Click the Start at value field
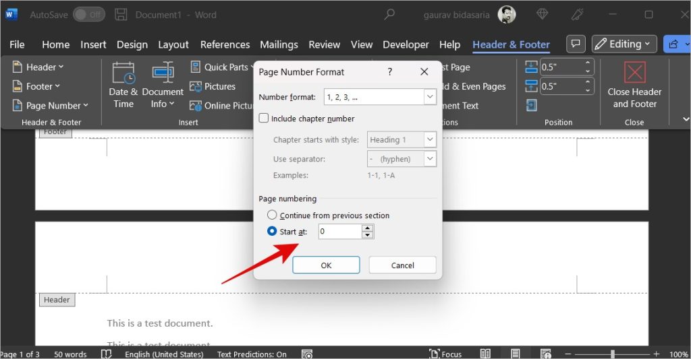 (x=340, y=232)
